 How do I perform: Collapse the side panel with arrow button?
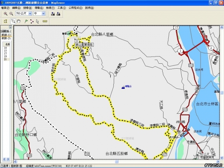coord(10,27)
